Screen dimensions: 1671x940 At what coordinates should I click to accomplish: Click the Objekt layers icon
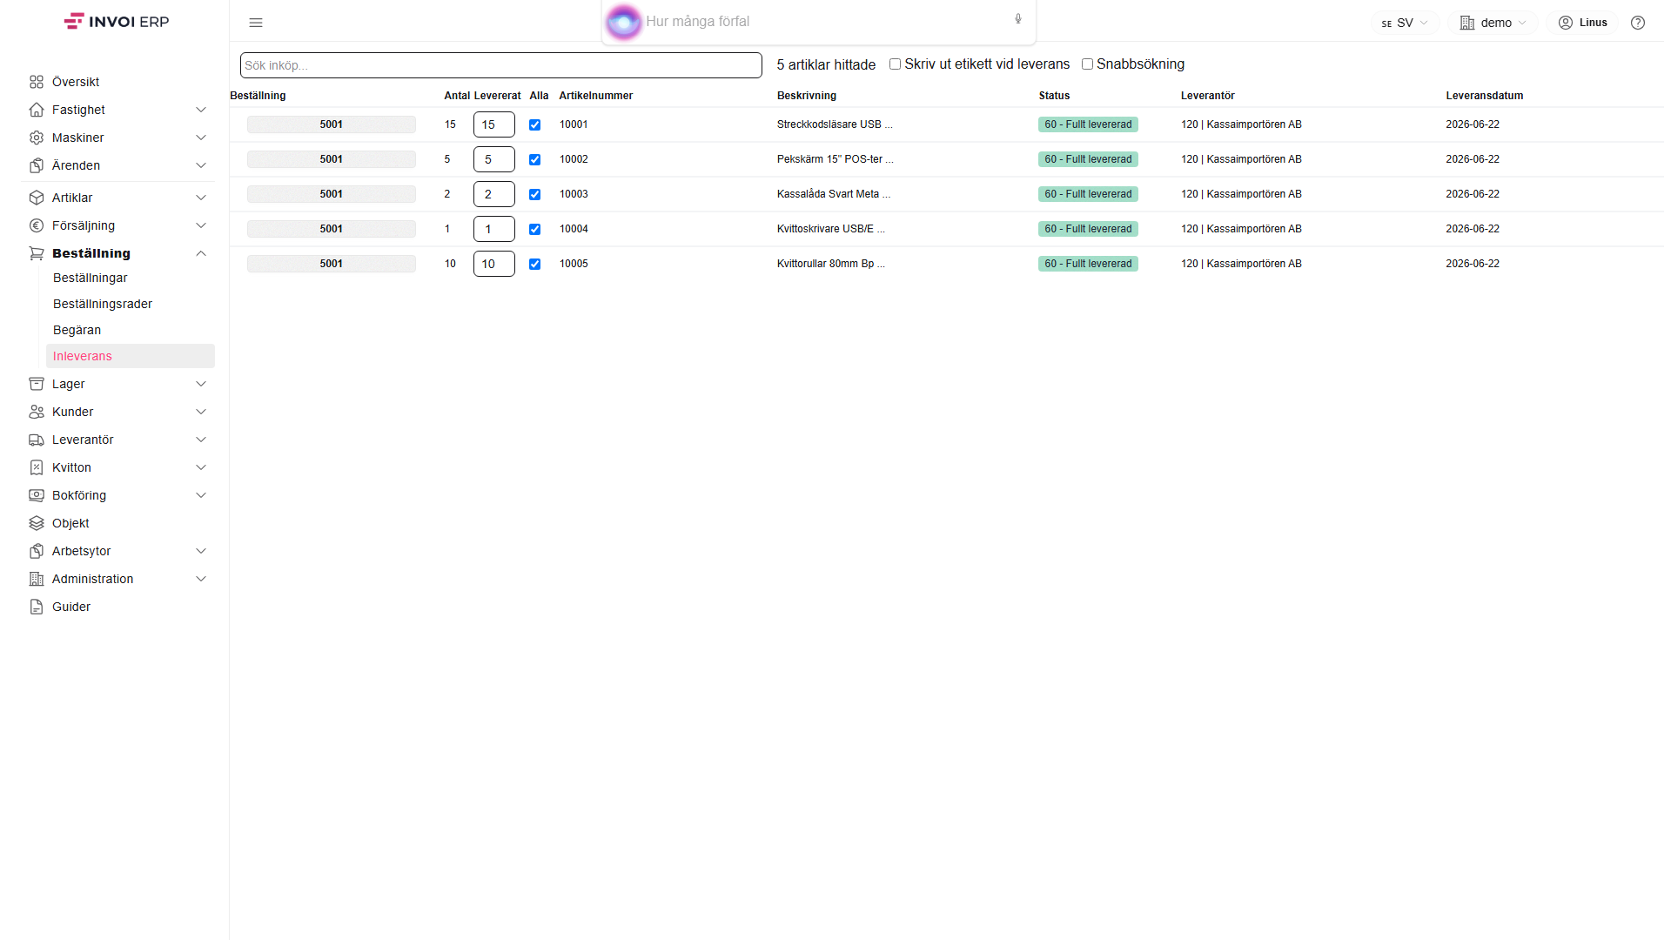click(x=37, y=523)
